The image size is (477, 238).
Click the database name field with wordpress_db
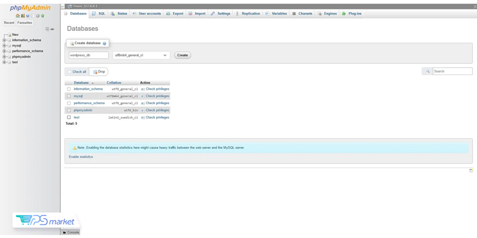pos(88,55)
